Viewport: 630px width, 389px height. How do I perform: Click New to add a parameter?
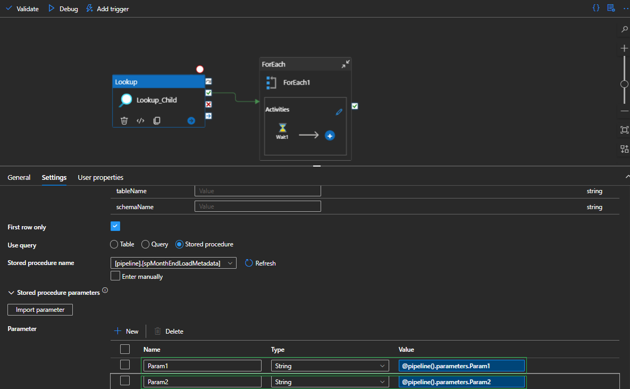126,331
